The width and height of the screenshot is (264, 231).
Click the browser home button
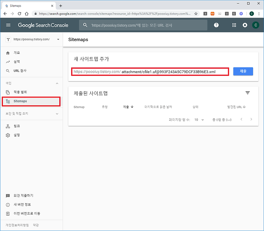(x=27, y=14)
